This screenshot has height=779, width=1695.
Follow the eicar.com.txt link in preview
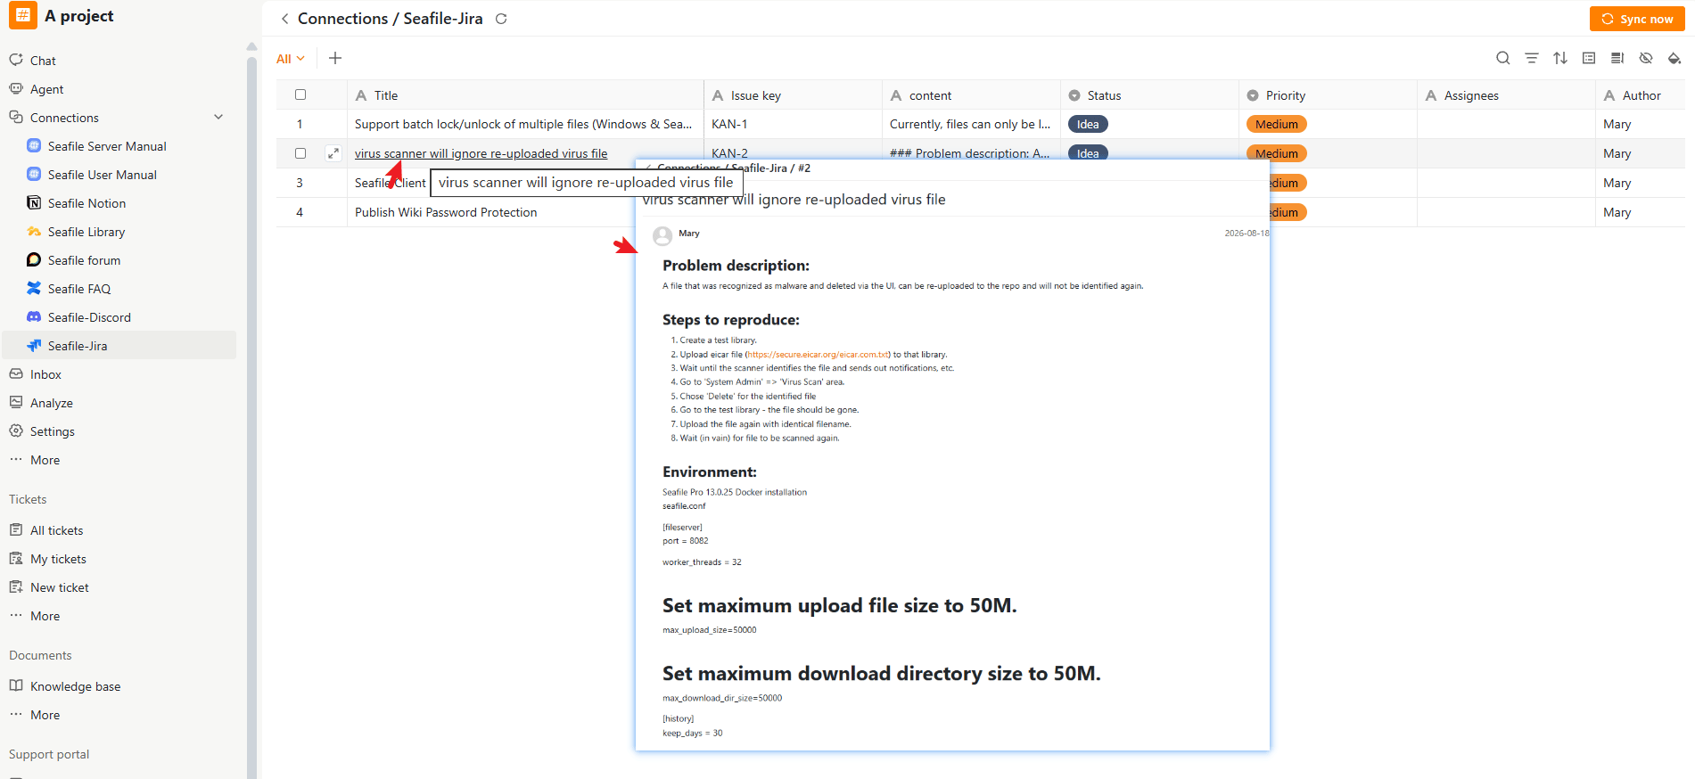[819, 355]
